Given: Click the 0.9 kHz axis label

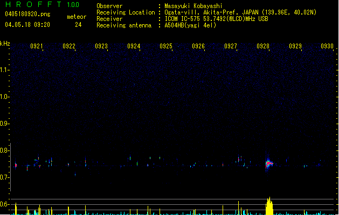Looking at the screenshot, I should 4,124.
